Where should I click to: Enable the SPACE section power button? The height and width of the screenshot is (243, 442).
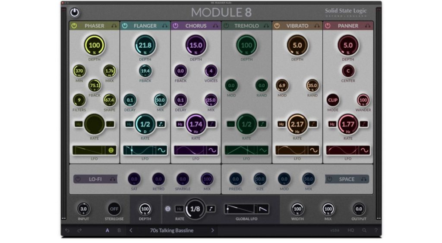point(329,179)
